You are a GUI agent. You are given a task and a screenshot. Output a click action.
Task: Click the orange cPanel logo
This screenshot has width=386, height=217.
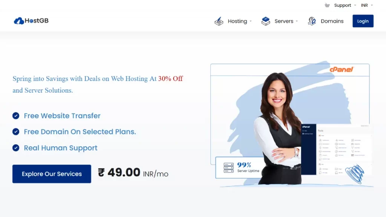point(342,69)
